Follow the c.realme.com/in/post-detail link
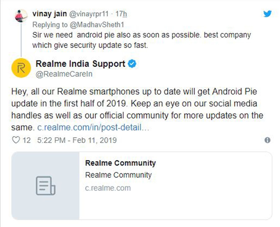 click(x=93, y=127)
